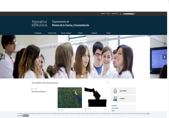Click the Universitat de València logo
169x118 pixels.
pyautogui.click(x=40, y=23)
